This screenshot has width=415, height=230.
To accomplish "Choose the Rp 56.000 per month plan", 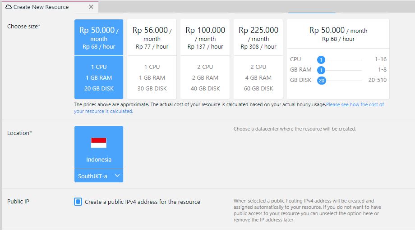I will pos(152,59).
